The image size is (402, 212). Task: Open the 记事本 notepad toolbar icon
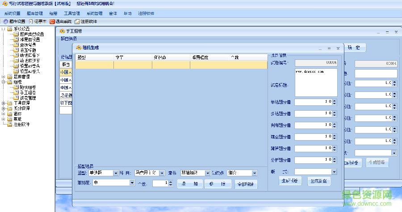point(31,21)
